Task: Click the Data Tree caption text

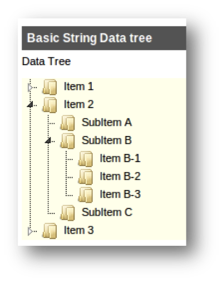Action: pyautogui.click(x=46, y=61)
